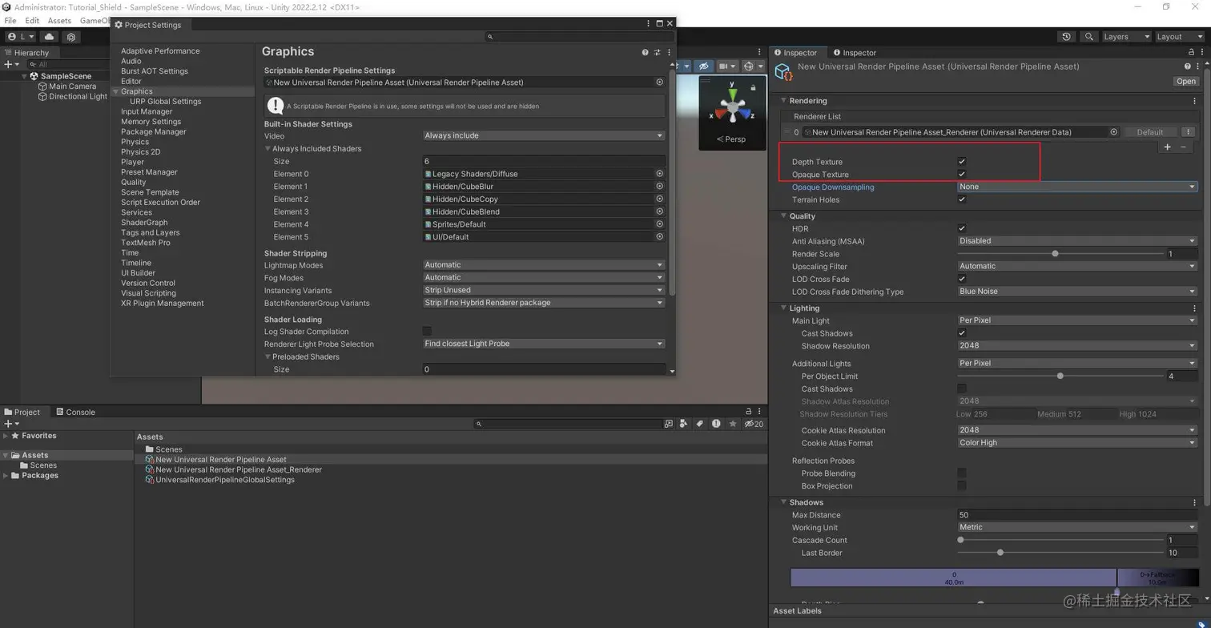
Task: Click the Project panel lock icon
Action: [748, 412]
